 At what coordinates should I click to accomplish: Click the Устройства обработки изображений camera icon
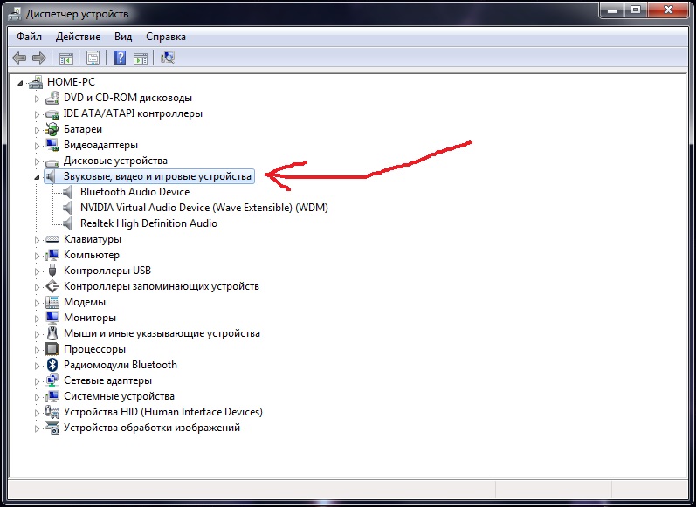coord(52,428)
